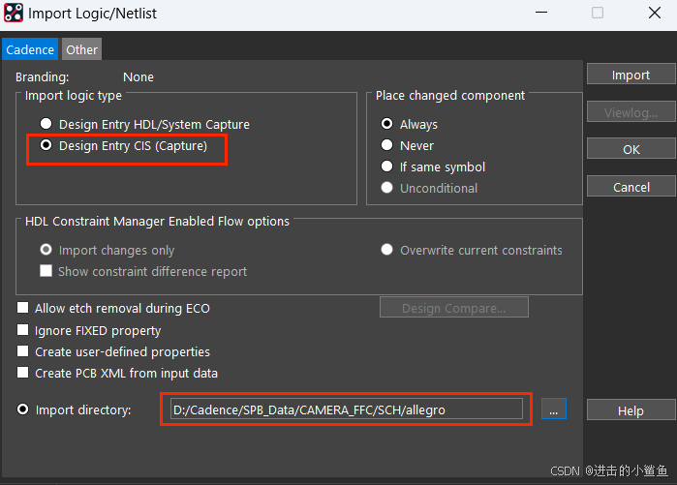The height and width of the screenshot is (485, 677).
Task: Check Create PCB XML from input data
Action: click(x=22, y=373)
